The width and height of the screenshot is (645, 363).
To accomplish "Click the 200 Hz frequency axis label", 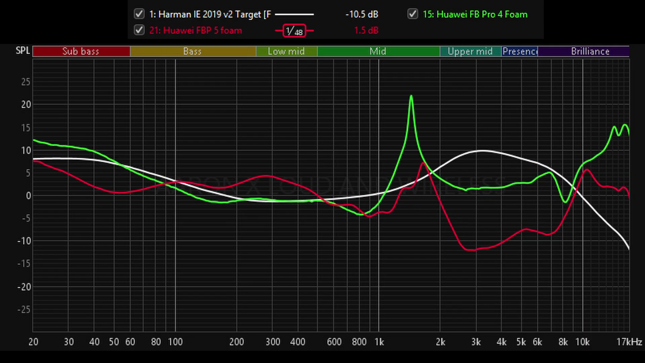I will (x=237, y=342).
